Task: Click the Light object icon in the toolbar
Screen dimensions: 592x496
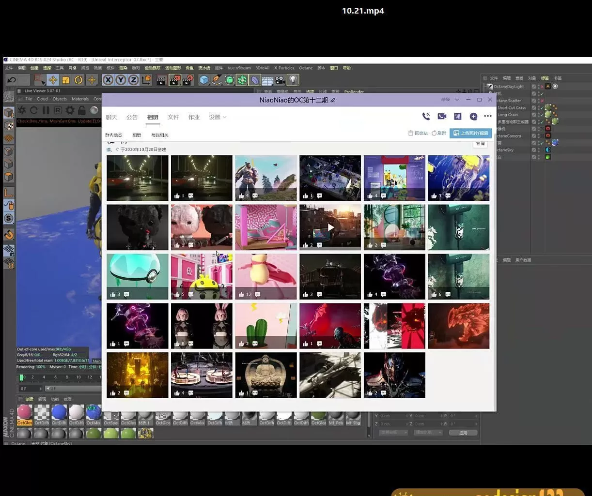Action: point(293,80)
